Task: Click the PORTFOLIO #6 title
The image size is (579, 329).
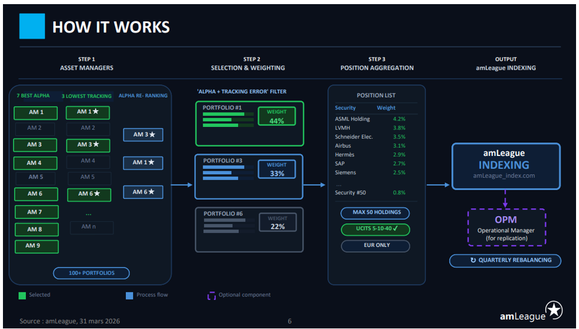Action: 223,213
